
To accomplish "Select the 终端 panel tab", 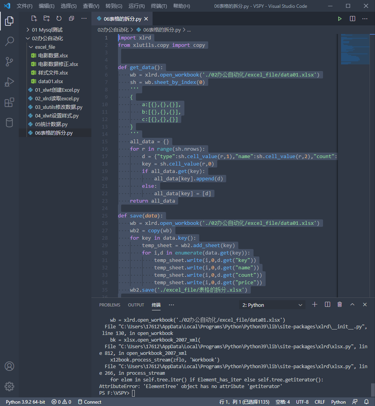I will pyautogui.click(x=156, y=305).
